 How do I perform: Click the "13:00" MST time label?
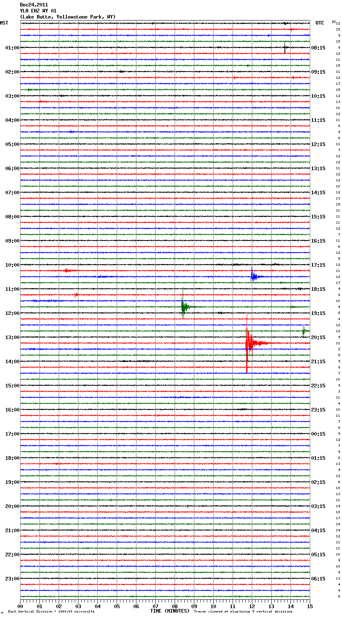pyautogui.click(x=12, y=337)
